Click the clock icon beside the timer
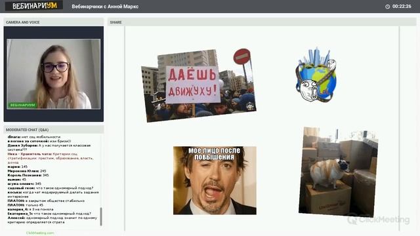This screenshot has height=236, width=420. click(x=387, y=7)
